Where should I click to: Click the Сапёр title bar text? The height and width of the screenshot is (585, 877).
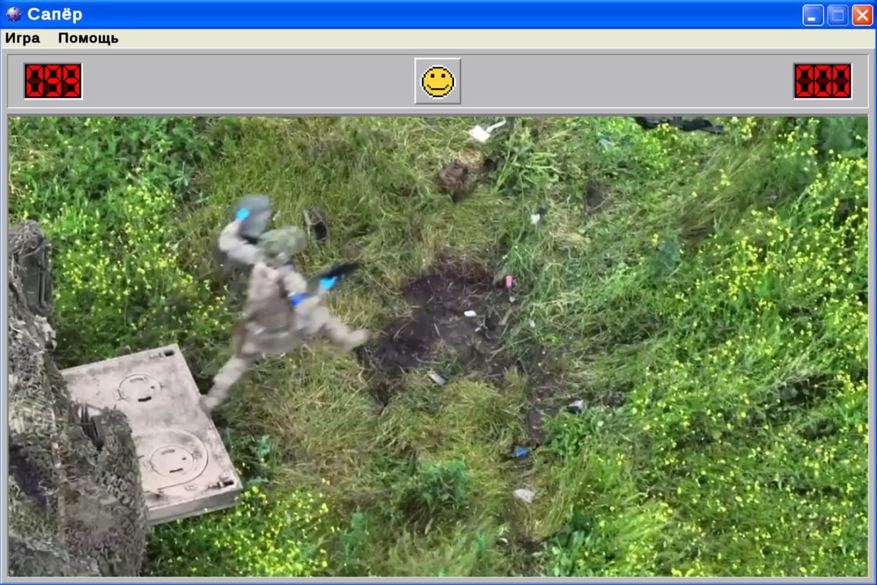coord(55,14)
